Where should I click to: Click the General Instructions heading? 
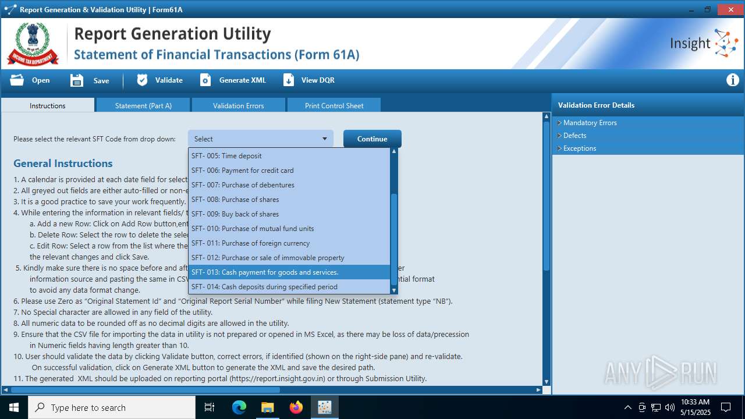pyautogui.click(x=63, y=164)
